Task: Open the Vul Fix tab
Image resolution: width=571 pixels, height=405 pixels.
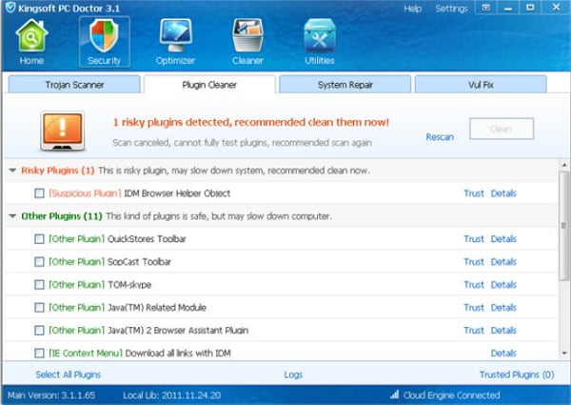Action: 481,85
